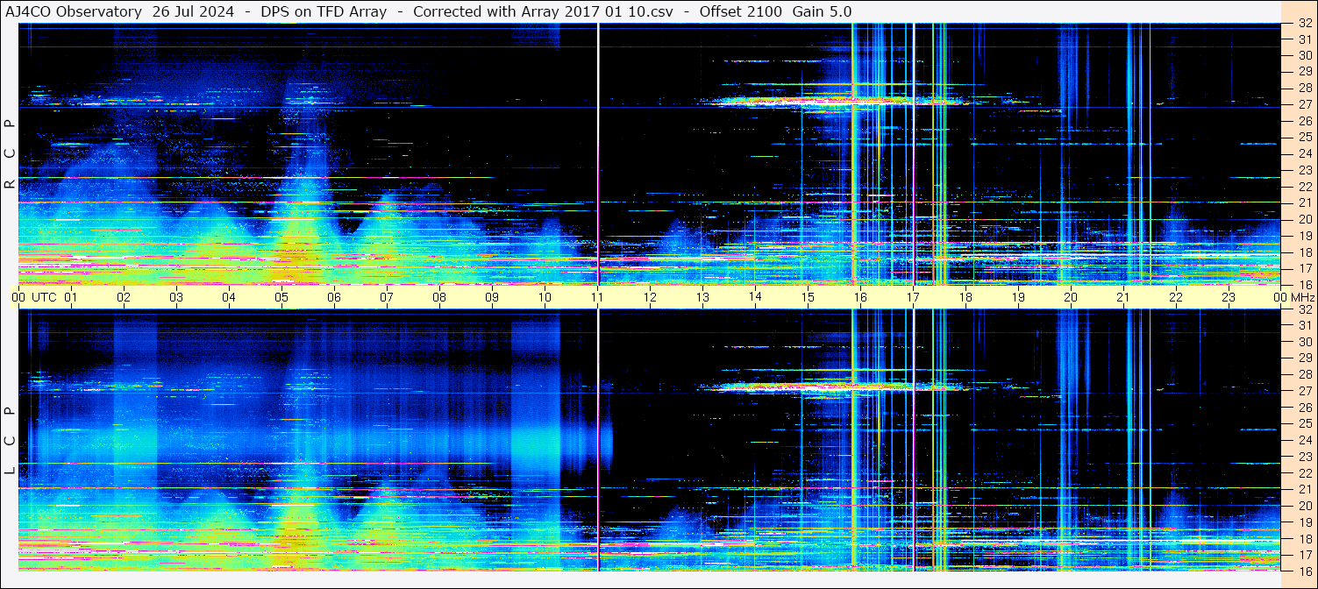Click the 02 hour label on the time axis
Screen dimensions: 1318x589
pyautogui.click(x=124, y=297)
